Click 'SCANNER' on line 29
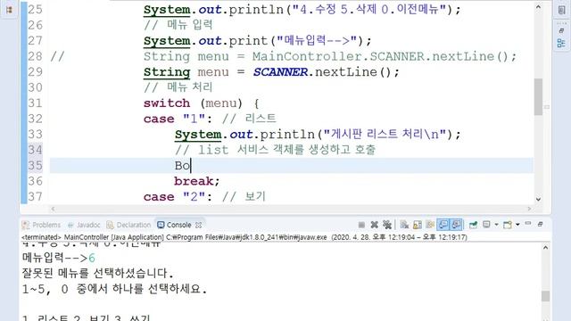 pyautogui.click(x=280, y=72)
